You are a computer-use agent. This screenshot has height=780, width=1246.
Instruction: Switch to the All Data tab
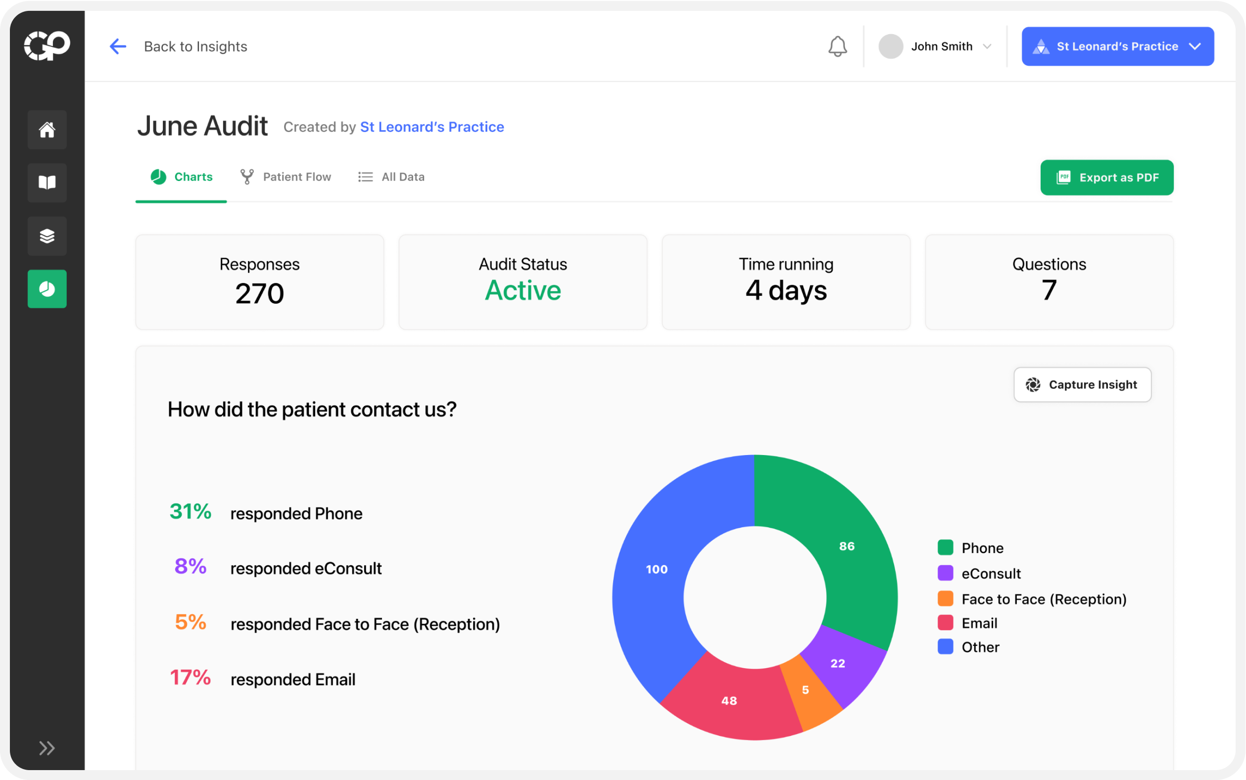(x=391, y=177)
